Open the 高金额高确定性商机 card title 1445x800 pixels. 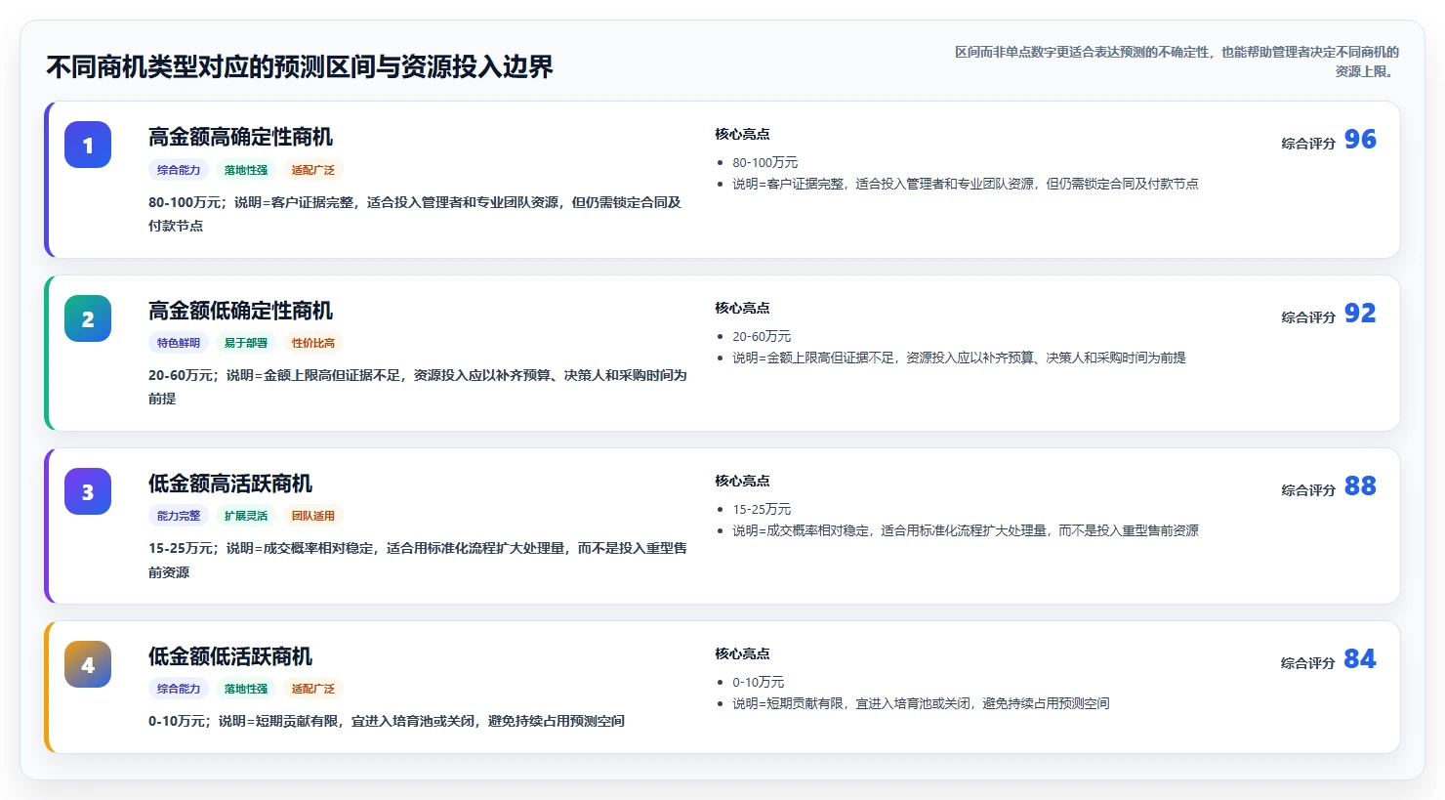[x=240, y=137]
